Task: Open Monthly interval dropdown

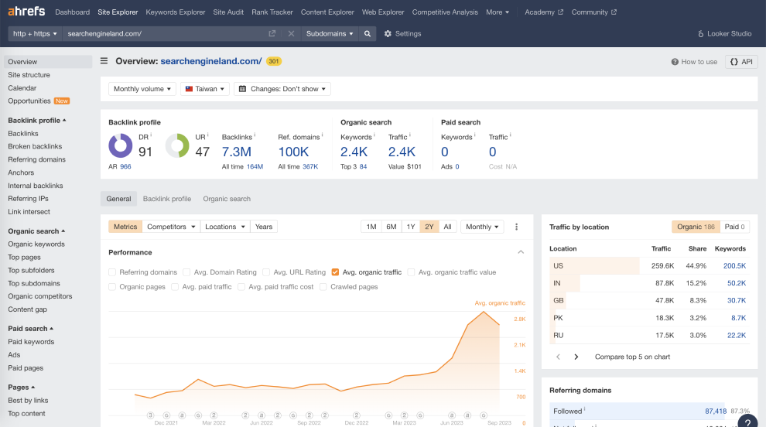Action: coord(482,227)
